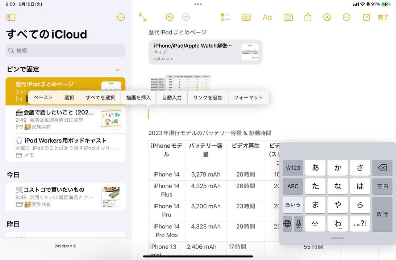Viewport: 396px width, 260px height.
Task: Switch keyboard to ☆123 symbols
Action: 293,168
